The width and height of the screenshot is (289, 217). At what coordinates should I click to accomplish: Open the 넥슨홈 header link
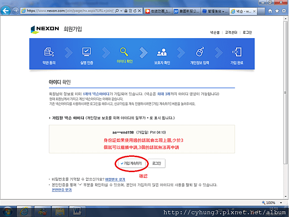pyautogui.click(x=215, y=32)
